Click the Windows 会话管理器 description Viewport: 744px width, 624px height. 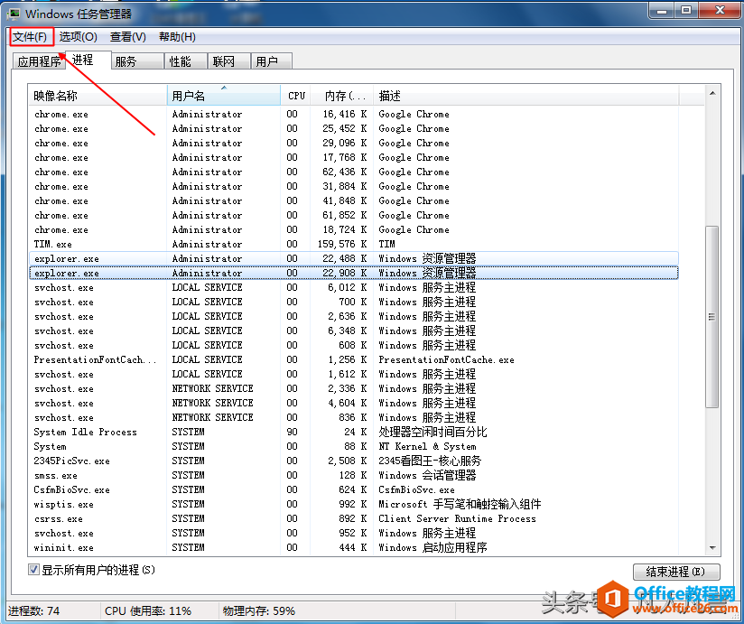coord(427,475)
